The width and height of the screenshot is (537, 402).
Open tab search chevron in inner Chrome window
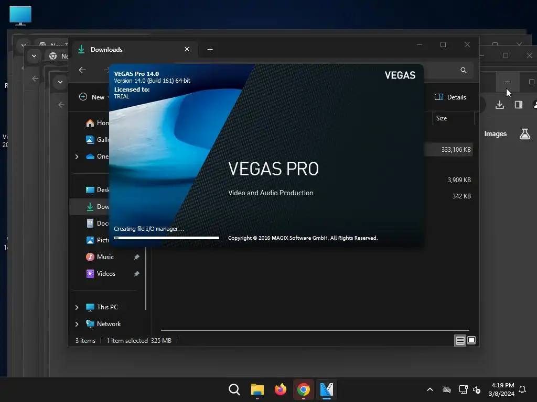(x=60, y=82)
